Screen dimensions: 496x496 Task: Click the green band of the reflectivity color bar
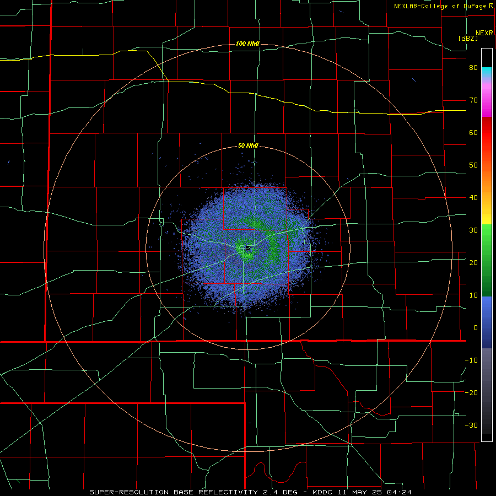[x=487, y=261]
